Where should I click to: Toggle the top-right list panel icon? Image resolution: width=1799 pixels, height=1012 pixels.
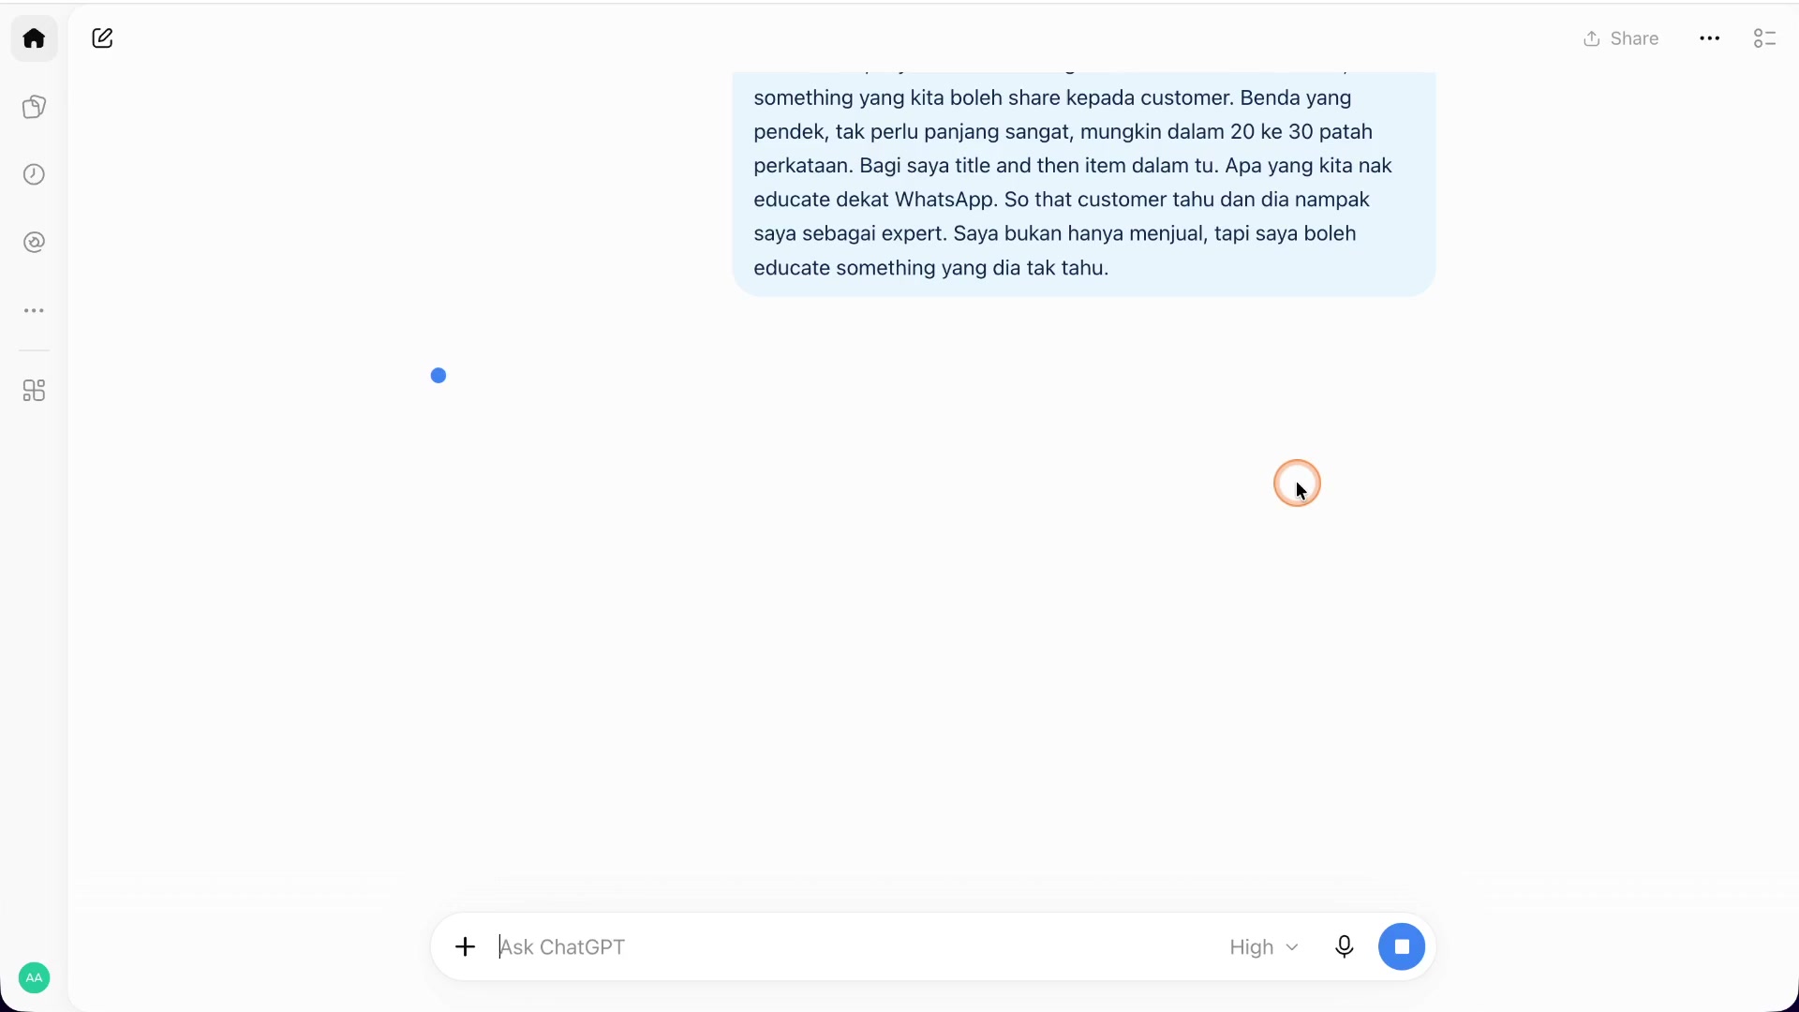[x=1765, y=38]
